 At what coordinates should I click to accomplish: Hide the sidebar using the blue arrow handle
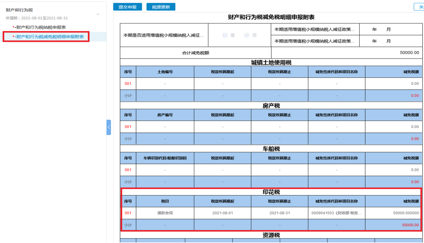click(x=109, y=127)
